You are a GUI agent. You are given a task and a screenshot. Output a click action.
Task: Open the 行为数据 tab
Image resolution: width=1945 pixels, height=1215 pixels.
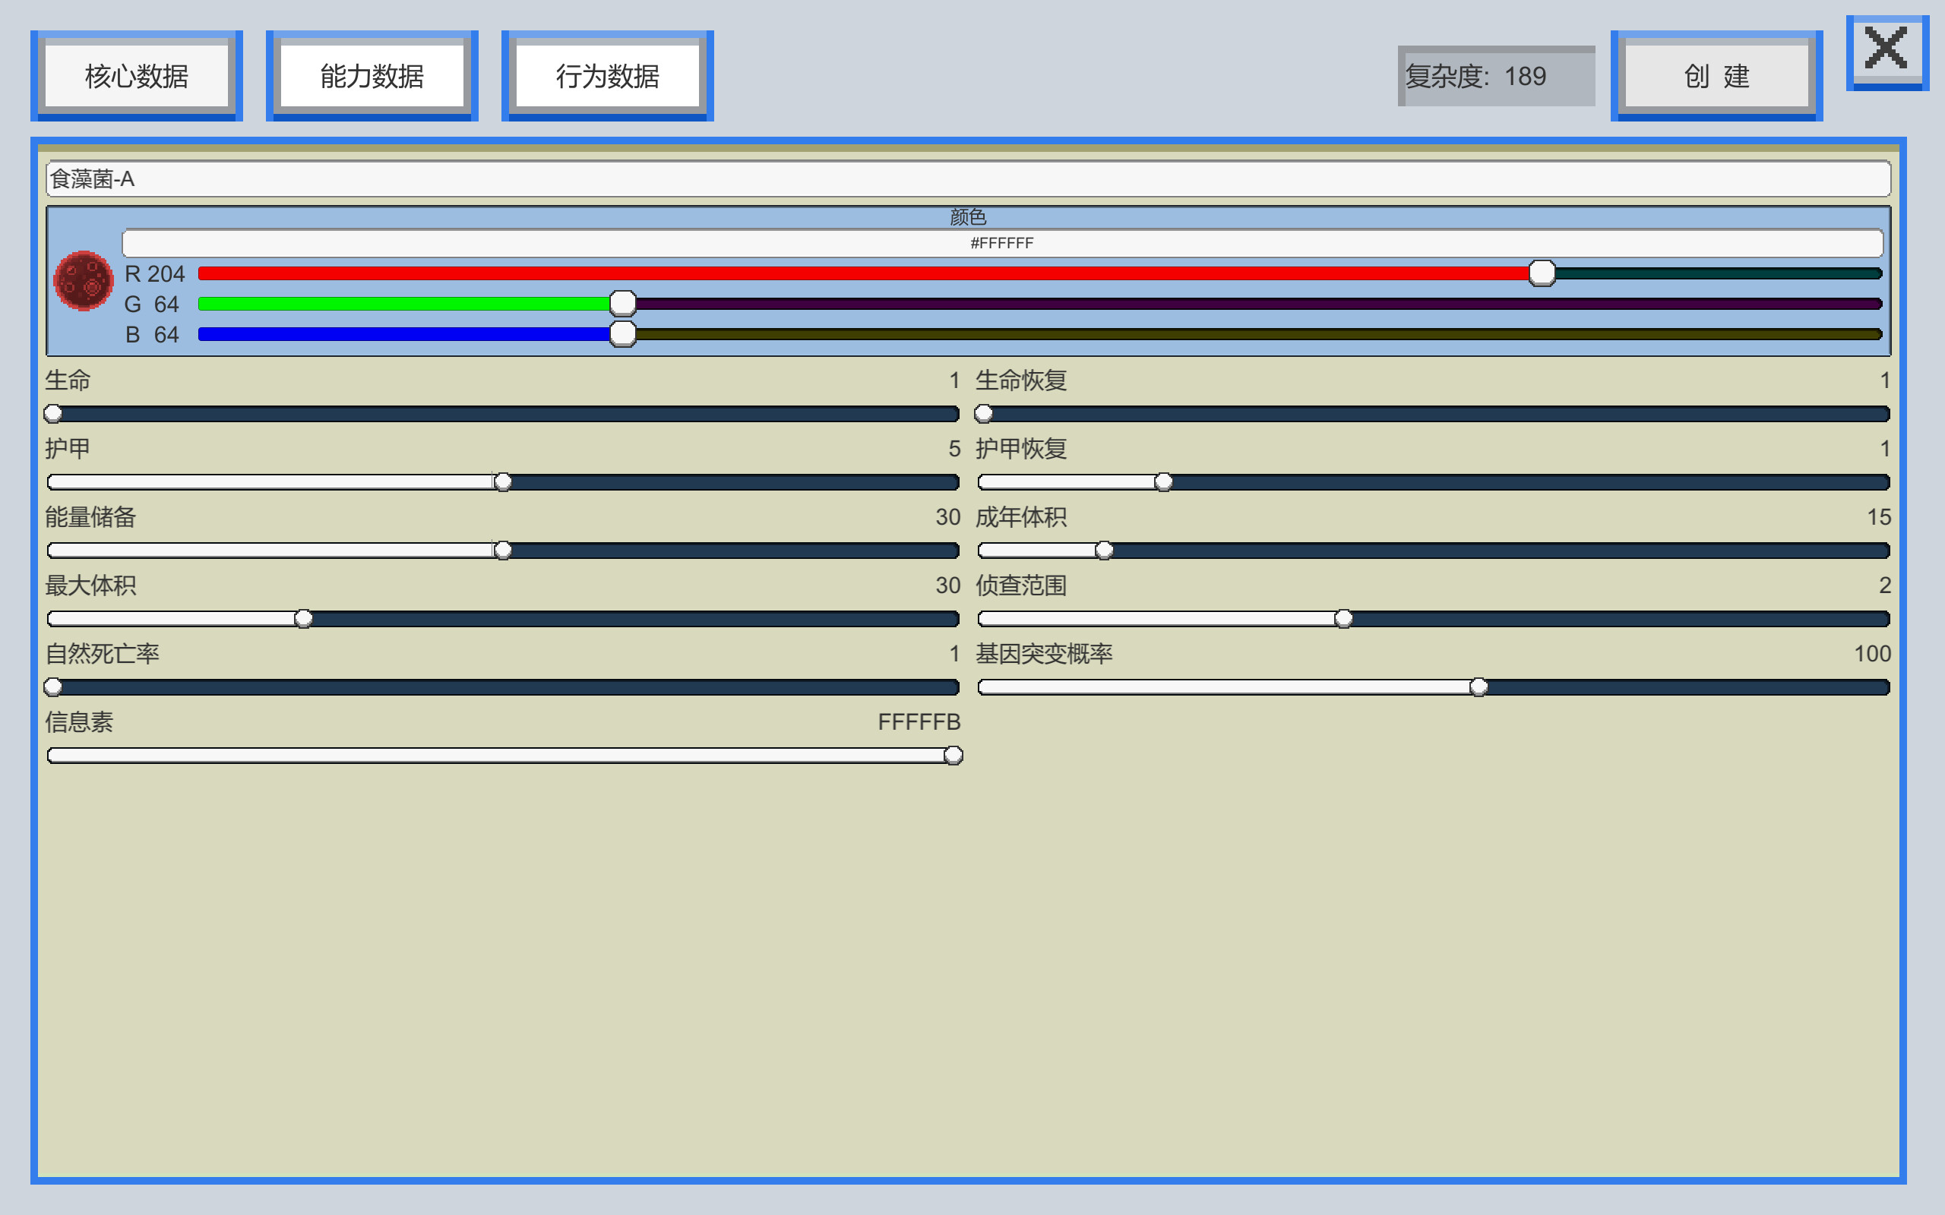coord(609,74)
